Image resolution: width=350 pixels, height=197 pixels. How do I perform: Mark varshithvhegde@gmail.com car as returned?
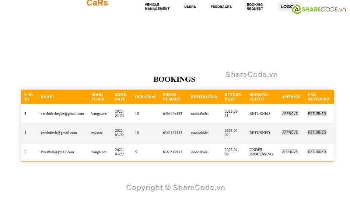coord(317,114)
